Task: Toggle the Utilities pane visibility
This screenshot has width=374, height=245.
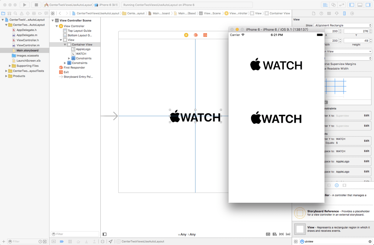Action: pyautogui.click(x=368, y=5)
